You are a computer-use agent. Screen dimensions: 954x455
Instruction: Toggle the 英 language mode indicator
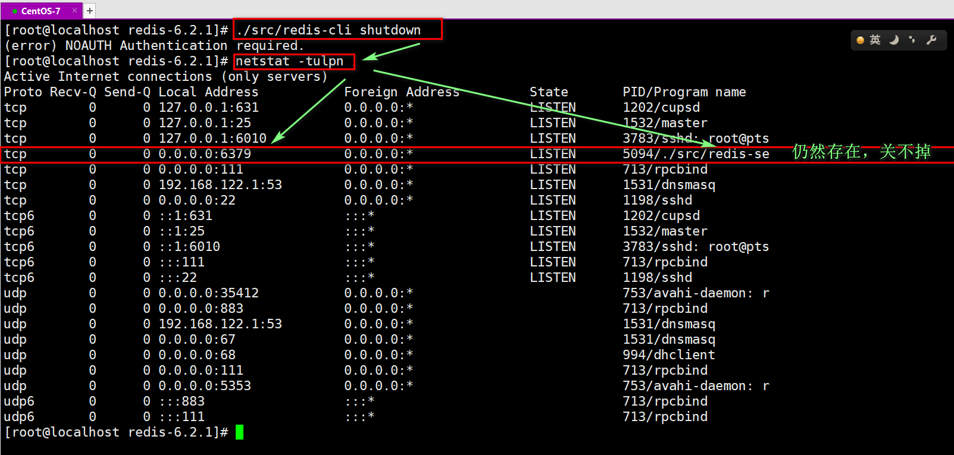click(875, 40)
